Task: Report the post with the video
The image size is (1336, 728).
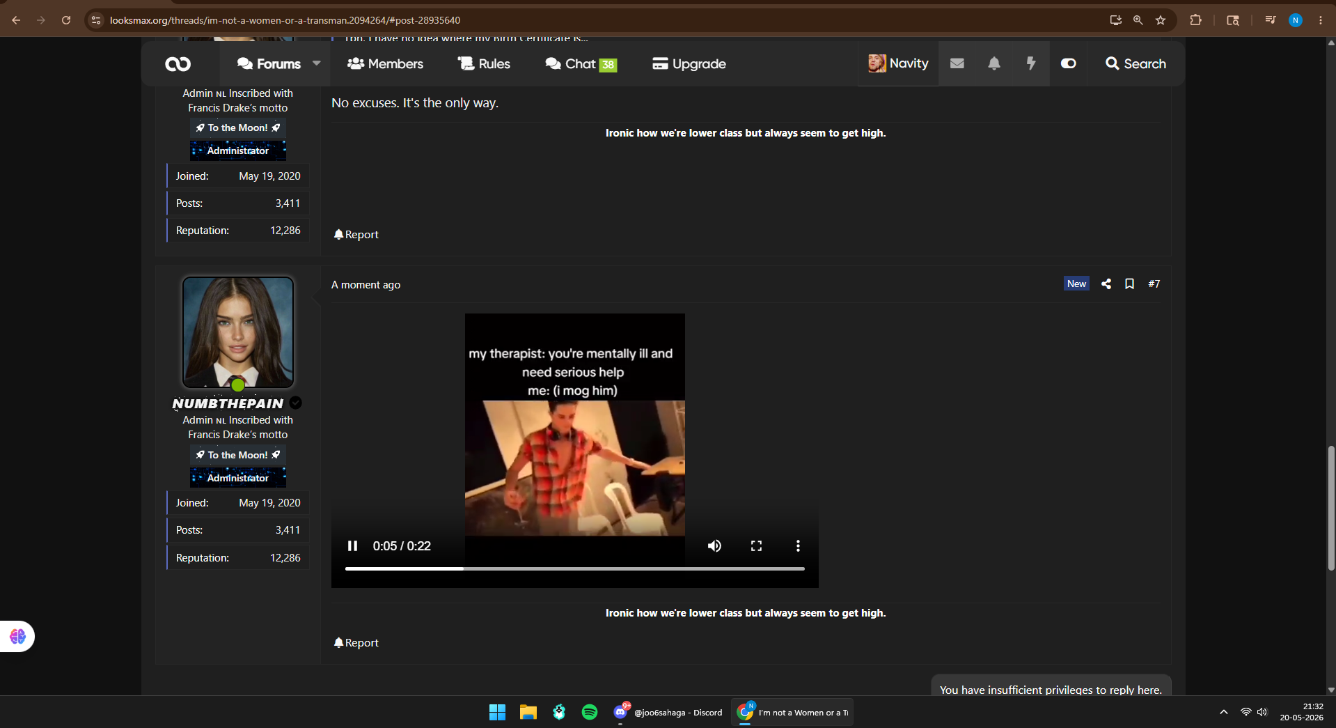Action: click(356, 643)
